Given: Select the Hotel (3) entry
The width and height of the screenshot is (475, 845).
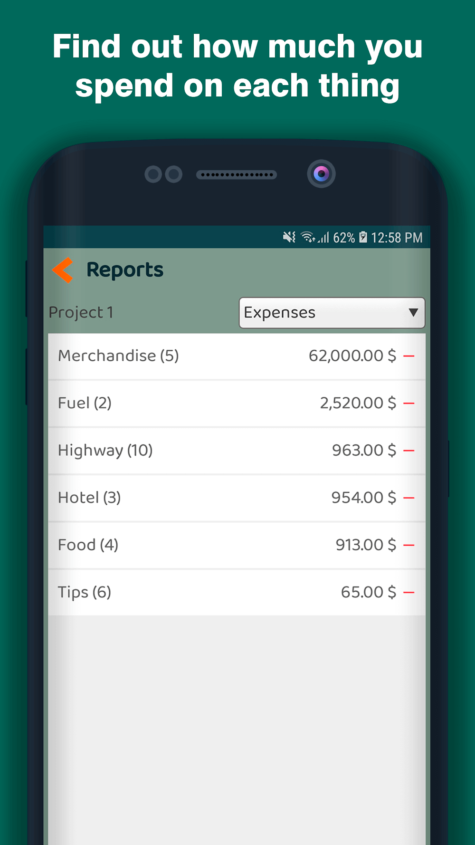Looking at the screenshot, I should 89,498.
